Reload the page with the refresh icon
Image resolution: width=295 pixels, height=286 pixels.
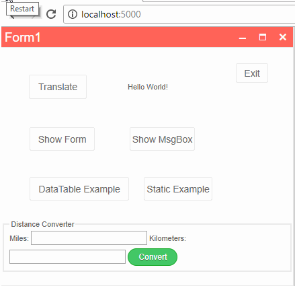[x=51, y=14]
